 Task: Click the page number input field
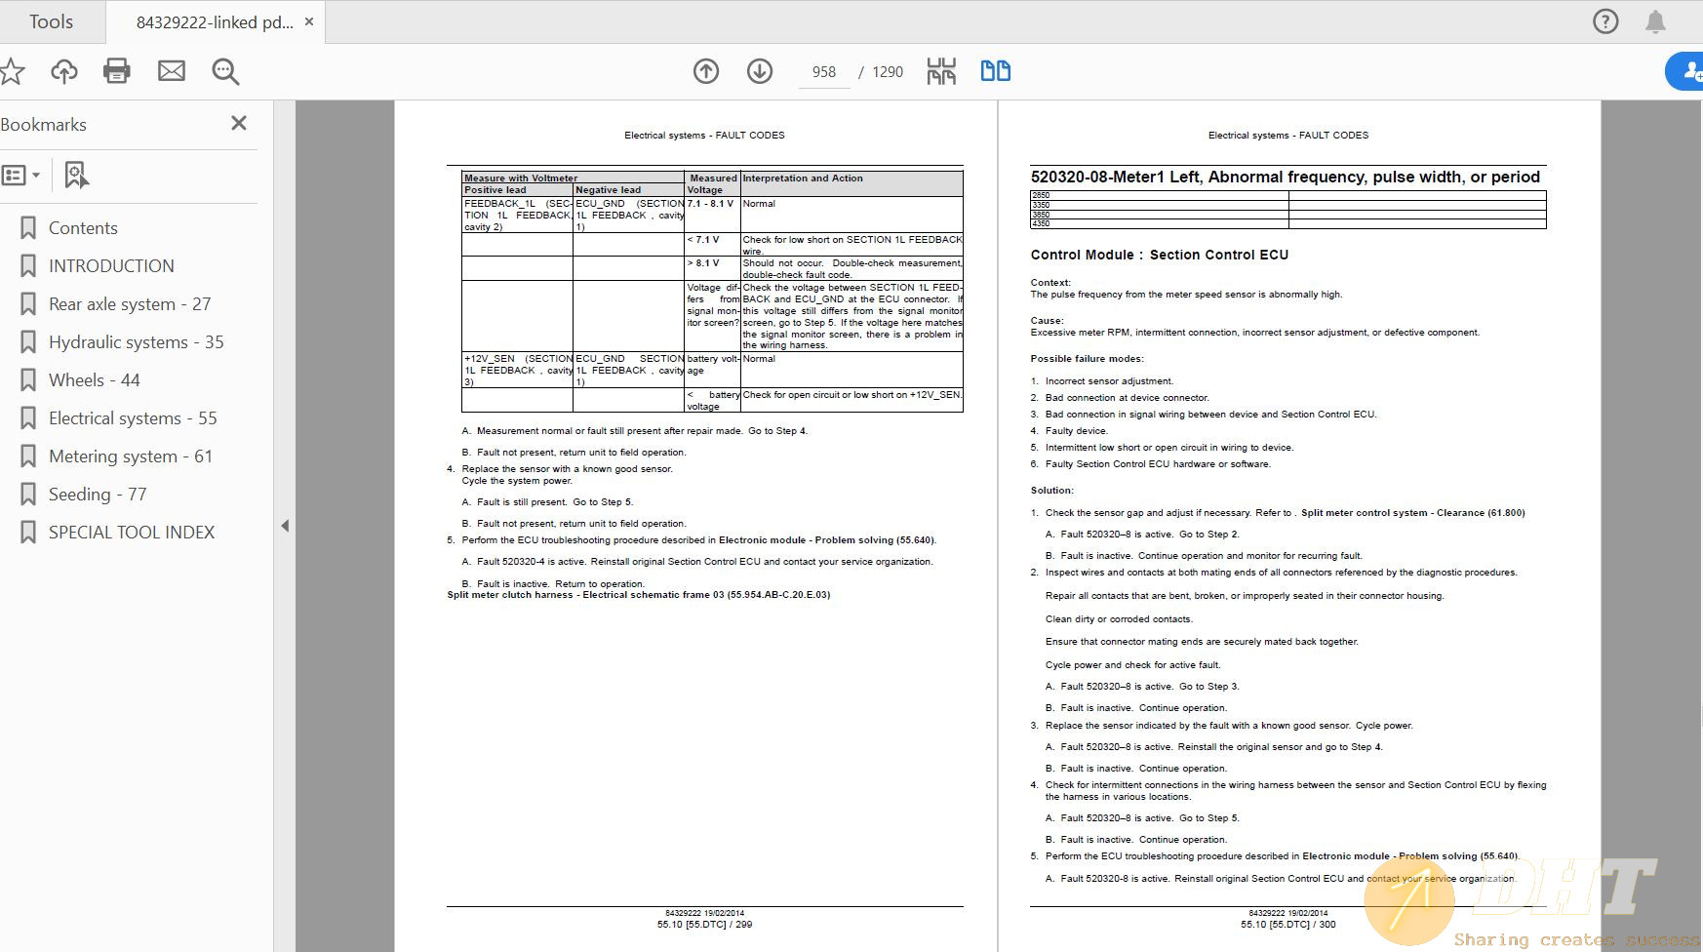(x=823, y=72)
